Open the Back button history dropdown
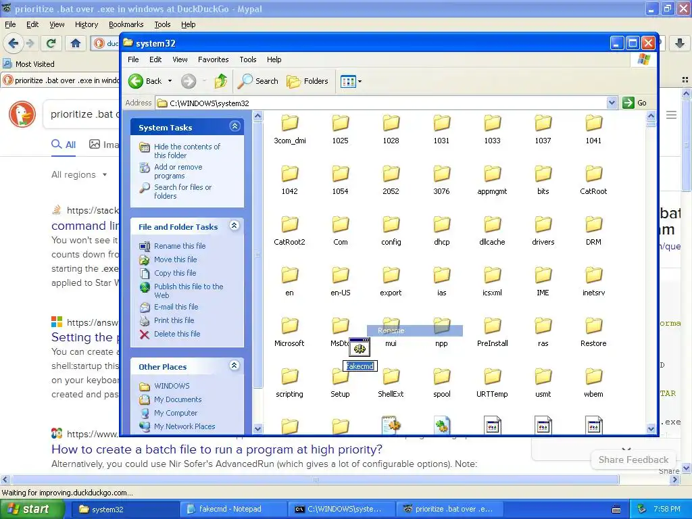 pyautogui.click(x=170, y=81)
